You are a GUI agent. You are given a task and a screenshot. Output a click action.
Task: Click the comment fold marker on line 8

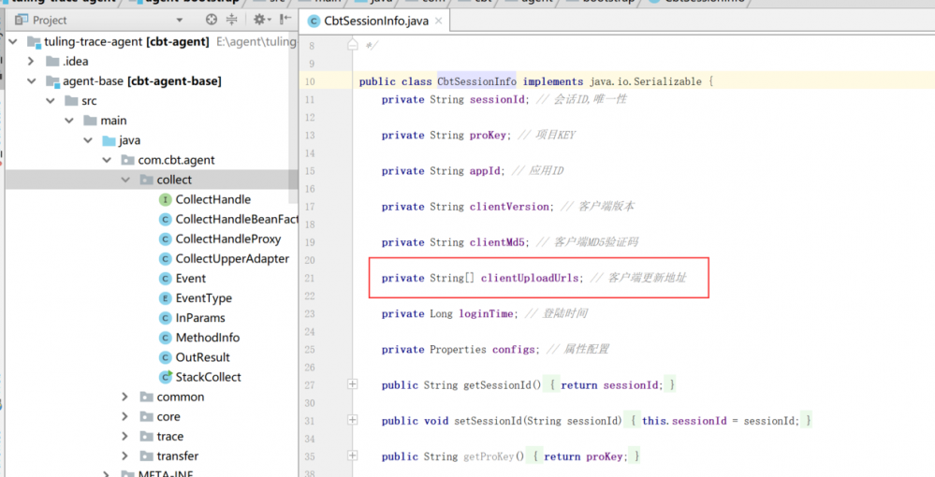click(x=353, y=44)
